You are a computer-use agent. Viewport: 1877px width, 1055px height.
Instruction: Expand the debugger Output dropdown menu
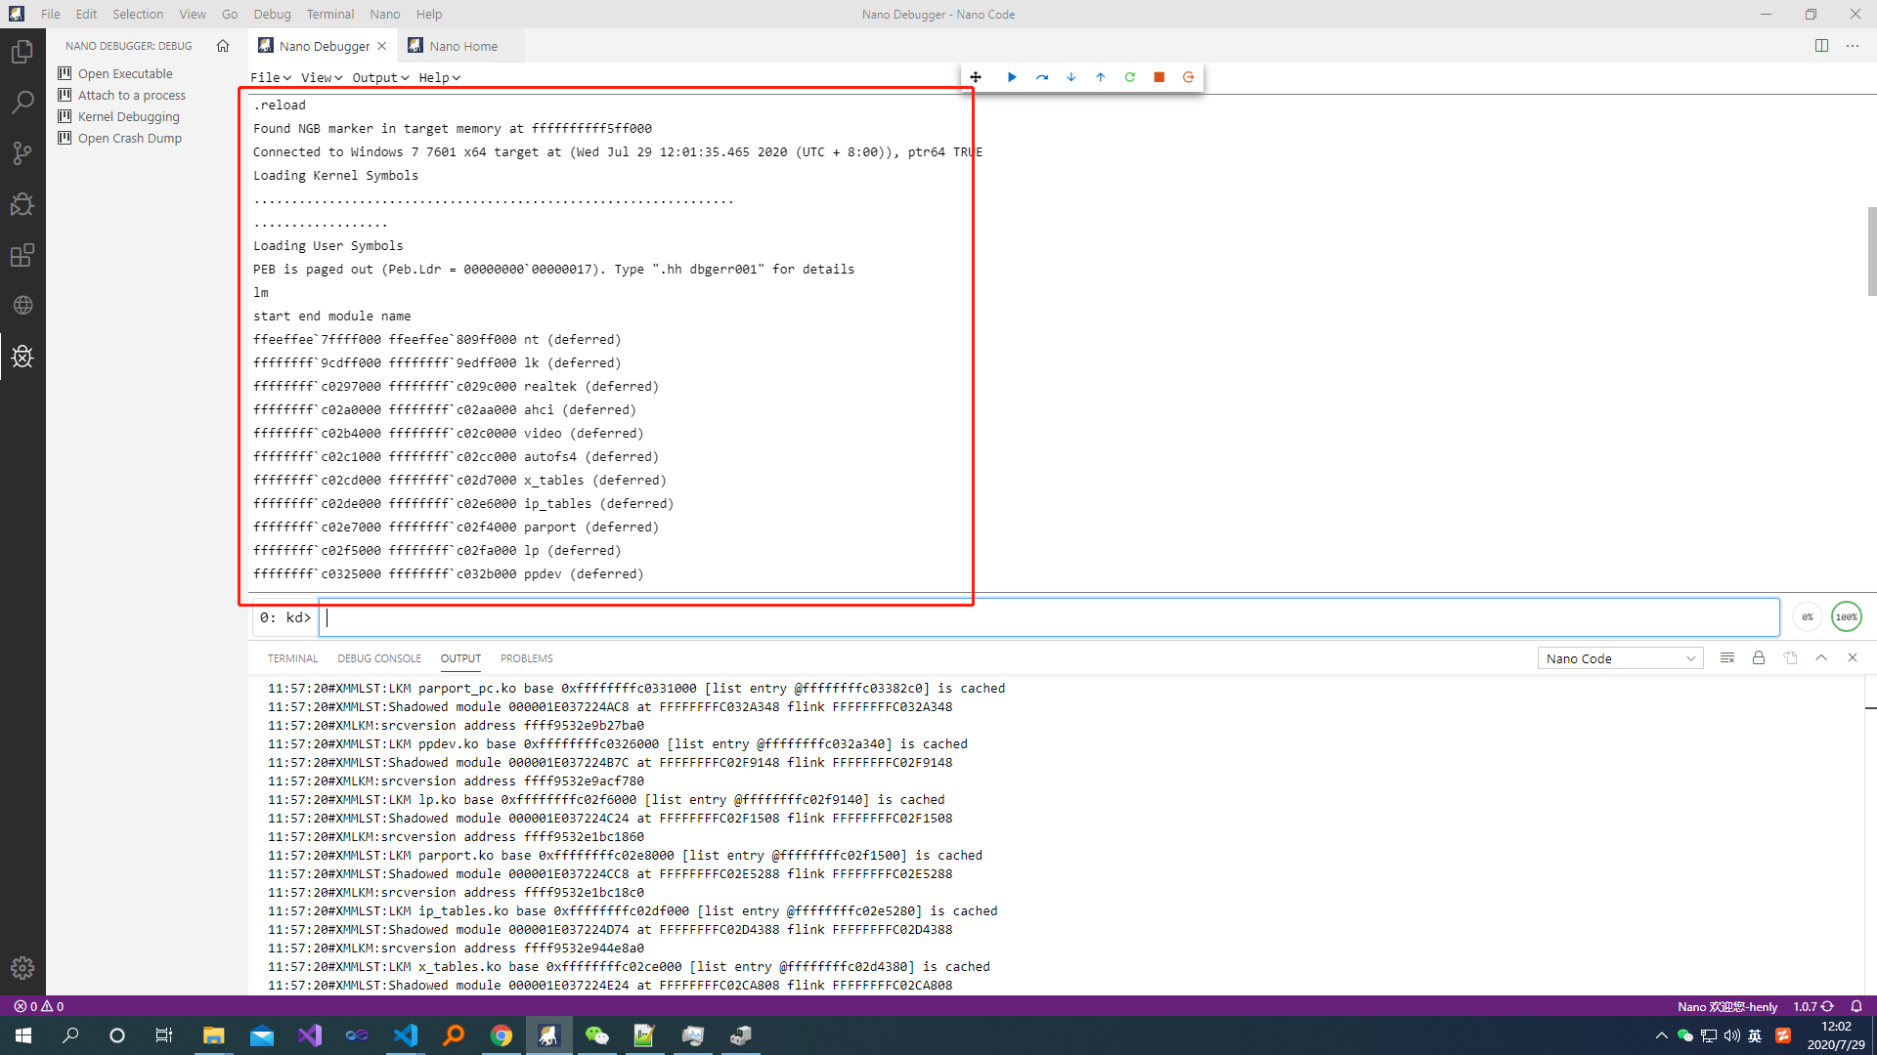(x=380, y=77)
